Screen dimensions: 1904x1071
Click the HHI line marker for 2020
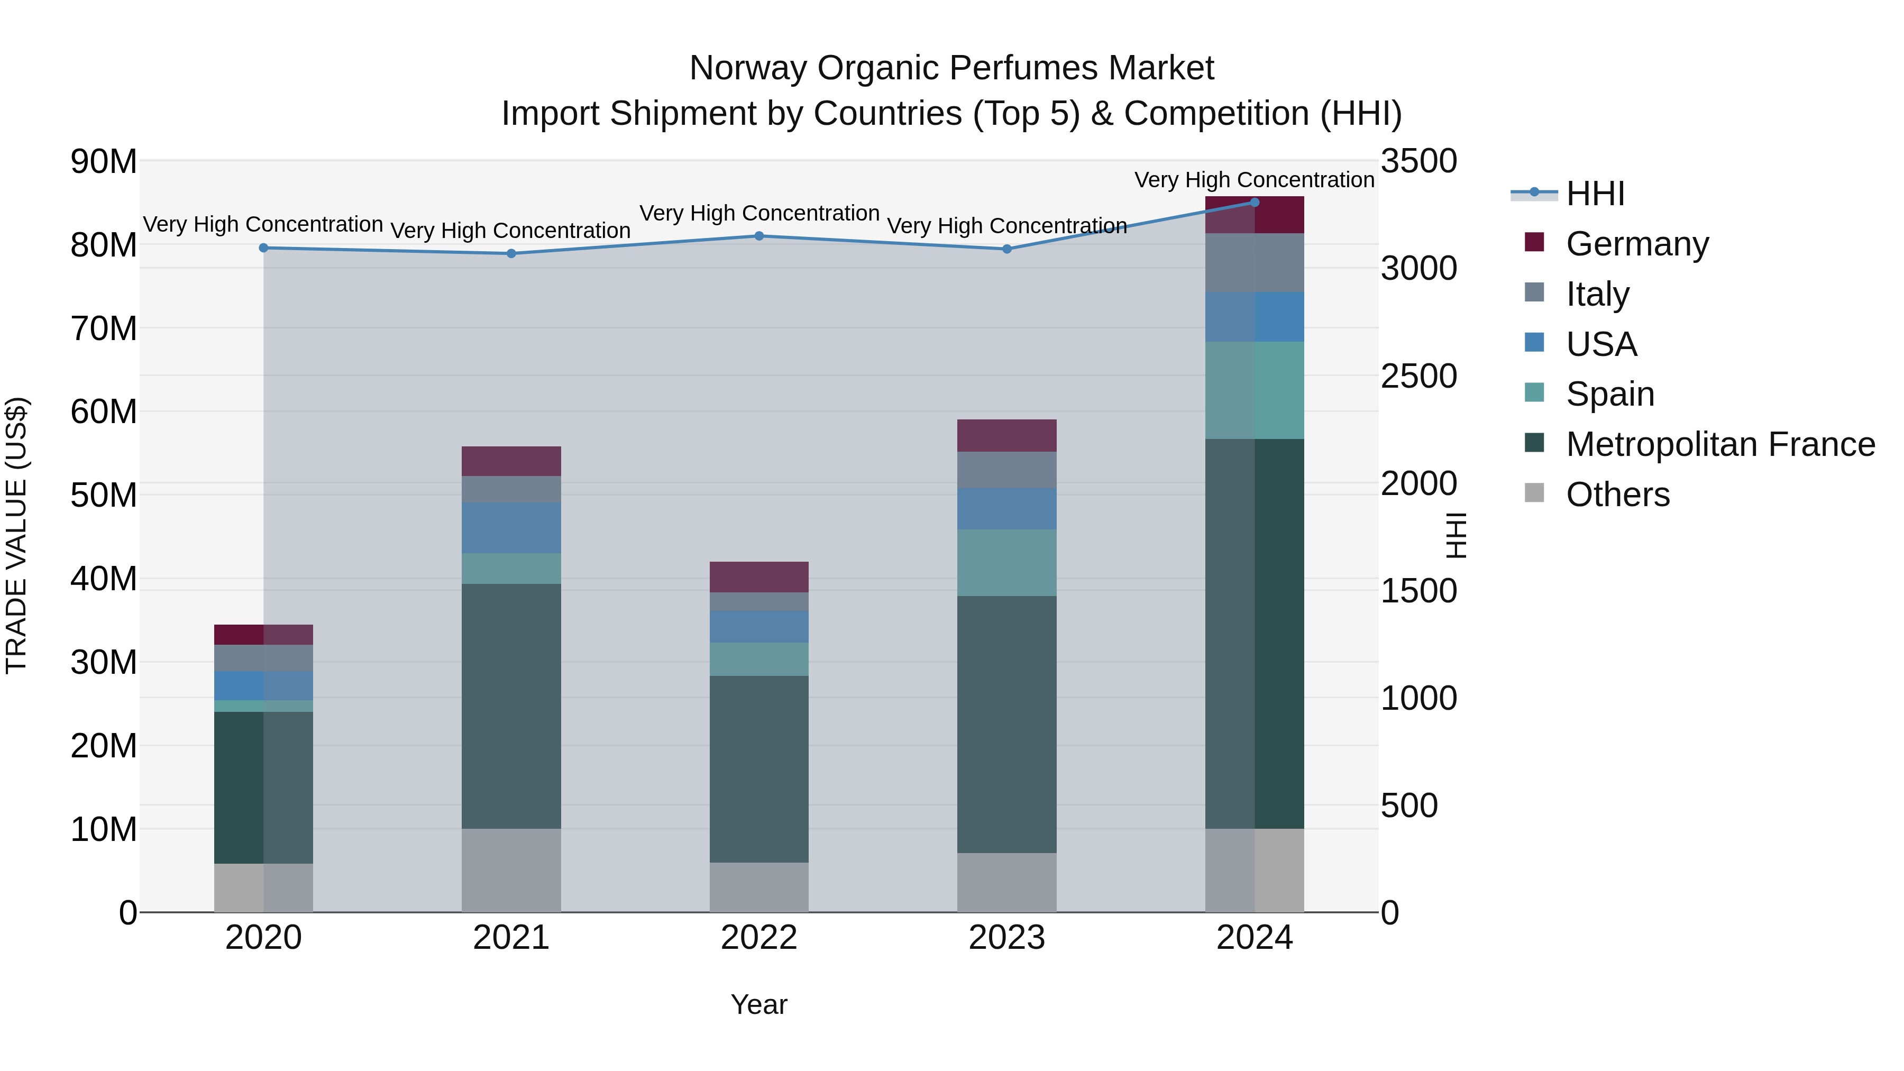264,249
